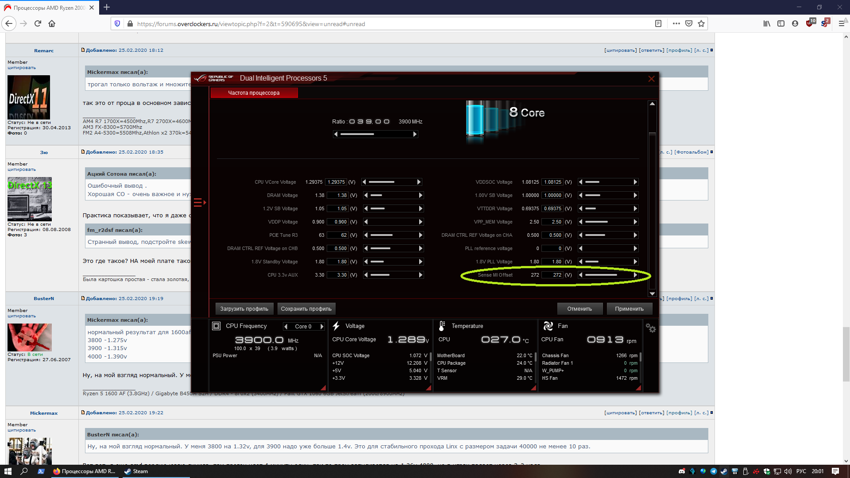Increase Sense MI Offset with right arrow
The height and width of the screenshot is (478, 850).
click(635, 275)
